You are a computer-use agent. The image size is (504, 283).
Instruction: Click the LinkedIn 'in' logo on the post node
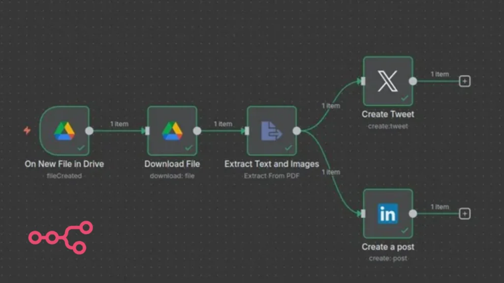click(x=387, y=213)
